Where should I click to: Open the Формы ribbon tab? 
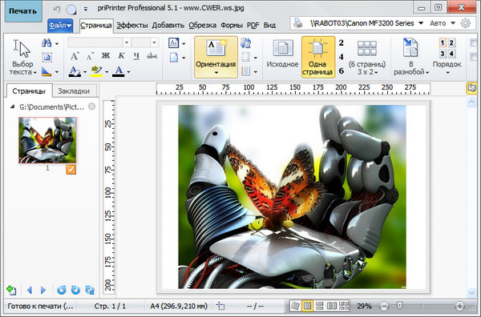click(x=232, y=26)
